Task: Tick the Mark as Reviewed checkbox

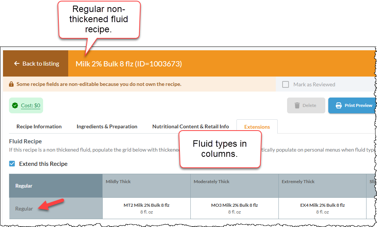Action: pyautogui.click(x=286, y=84)
